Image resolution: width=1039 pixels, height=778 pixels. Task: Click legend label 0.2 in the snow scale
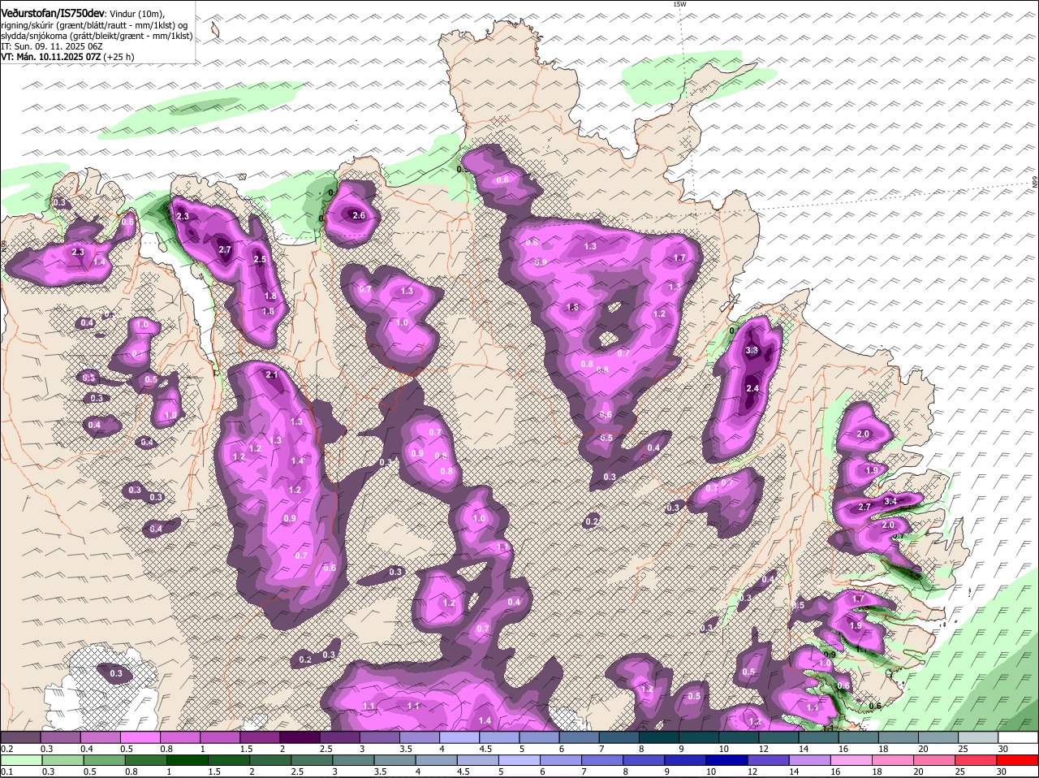click(x=6, y=749)
